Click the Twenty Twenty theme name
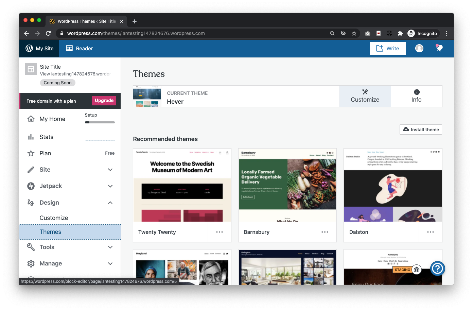The height and width of the screenshot is (310, 473). coord(157,232)
